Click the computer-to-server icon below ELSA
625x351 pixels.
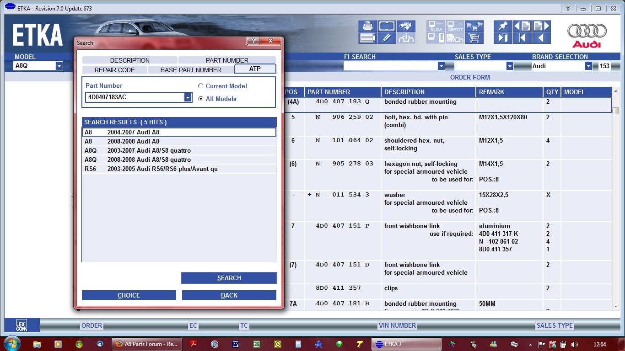[x=436, y=38]
